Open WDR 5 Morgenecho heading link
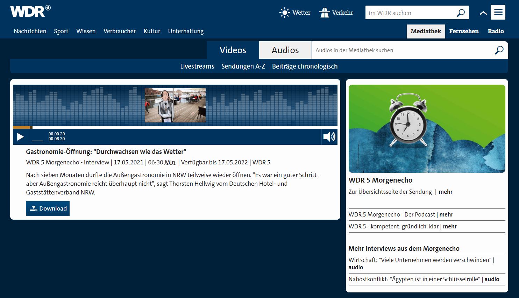Viewport: 519px width, 298px height. click(x=381, y=180)
